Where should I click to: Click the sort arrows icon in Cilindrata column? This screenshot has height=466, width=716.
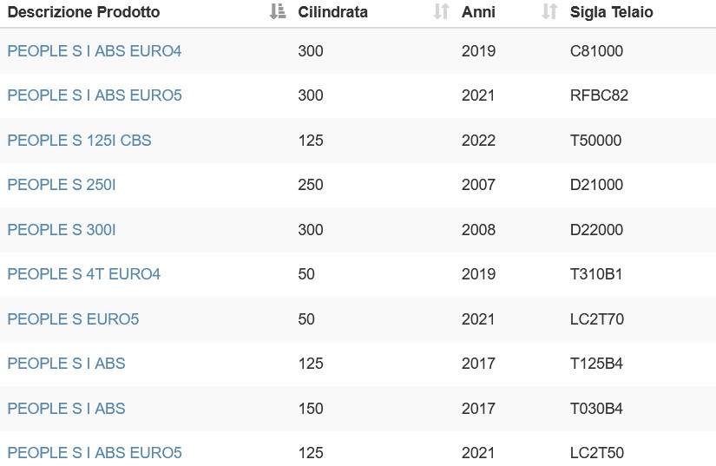441,11
